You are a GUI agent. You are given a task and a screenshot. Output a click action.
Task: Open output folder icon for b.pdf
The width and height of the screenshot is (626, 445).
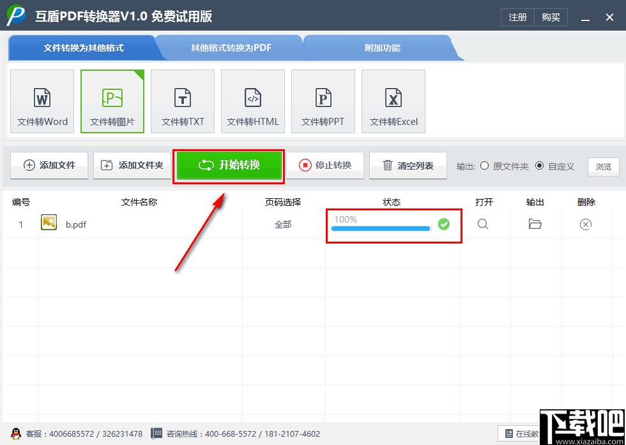click(x=535, y=224)
